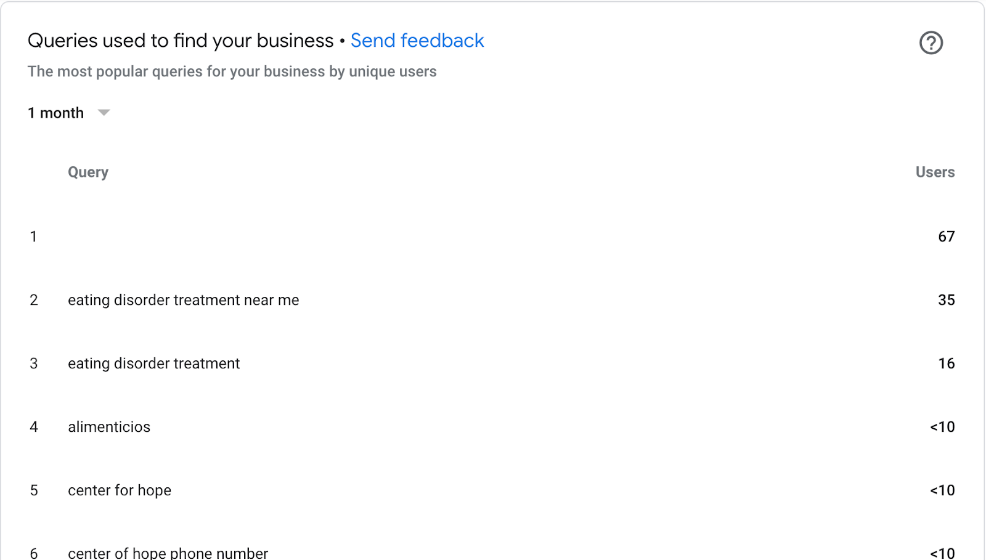Click the Send feedback link
The image size is (986, 560).
point(417,41)
